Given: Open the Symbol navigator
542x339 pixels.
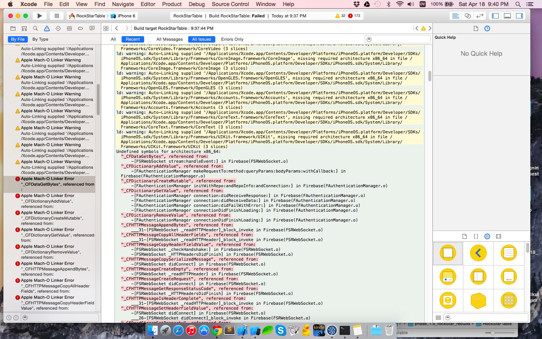Looking at the screenshot, I should click(x=24, y=28).
